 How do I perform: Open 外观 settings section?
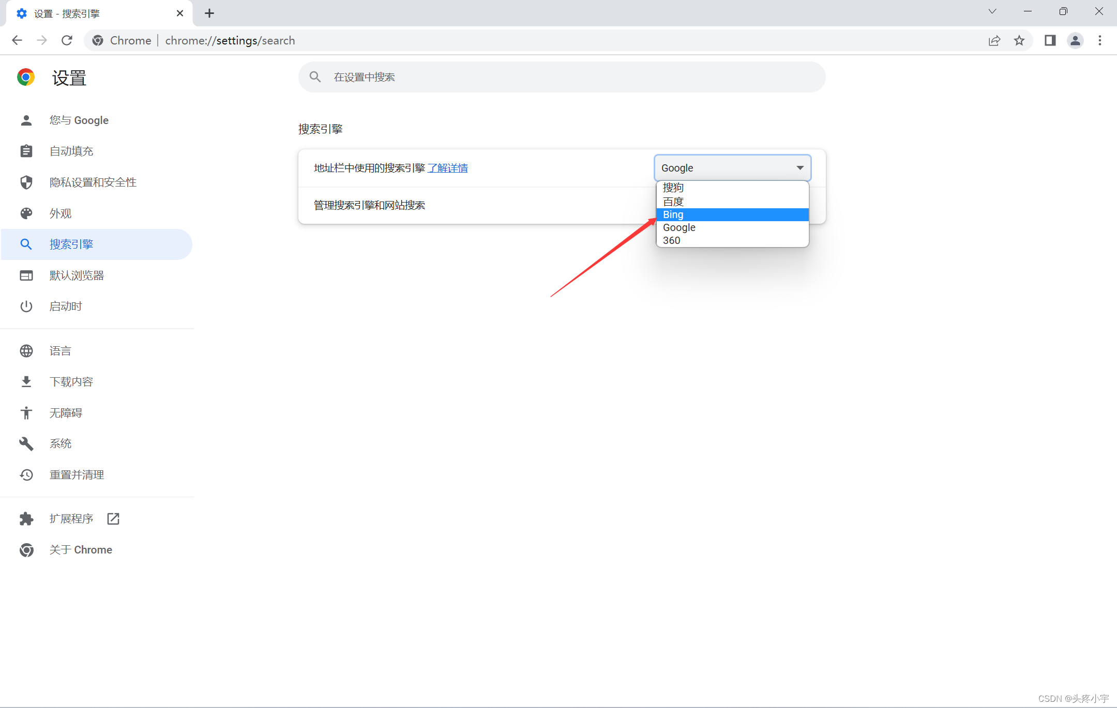coord(97,213)
